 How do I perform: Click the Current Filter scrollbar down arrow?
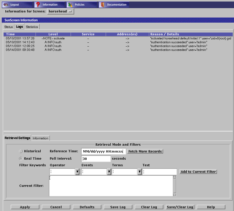[x=175, y=194]
